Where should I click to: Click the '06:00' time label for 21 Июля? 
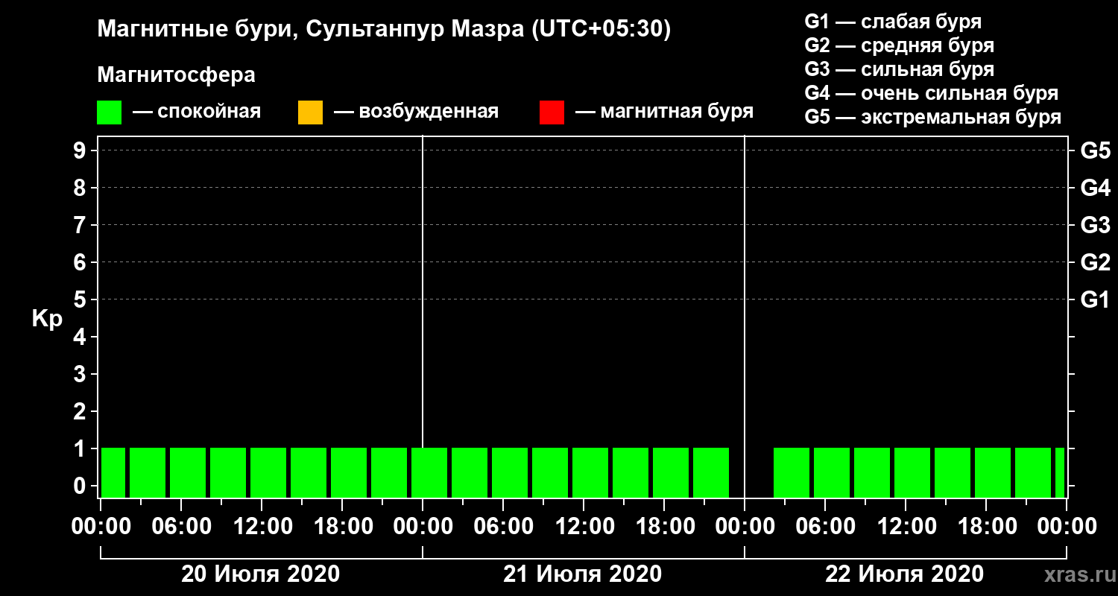(x=503, y=527)
